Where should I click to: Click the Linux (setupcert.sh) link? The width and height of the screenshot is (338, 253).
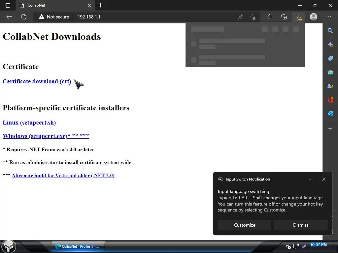tap(29, 123)
